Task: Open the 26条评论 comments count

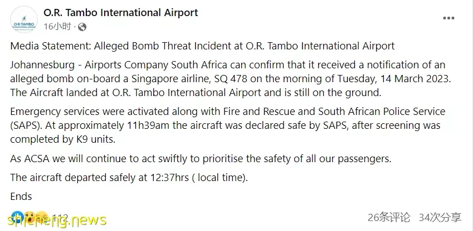Action: point(389,217)
